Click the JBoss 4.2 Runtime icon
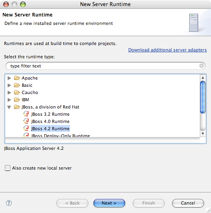Image resolution: width=211 pixels, height=213 pixels. (x=26, y=128)
